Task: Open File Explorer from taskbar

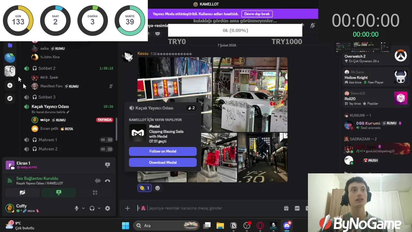Action: pyautogui.click(x=220, y=226)
